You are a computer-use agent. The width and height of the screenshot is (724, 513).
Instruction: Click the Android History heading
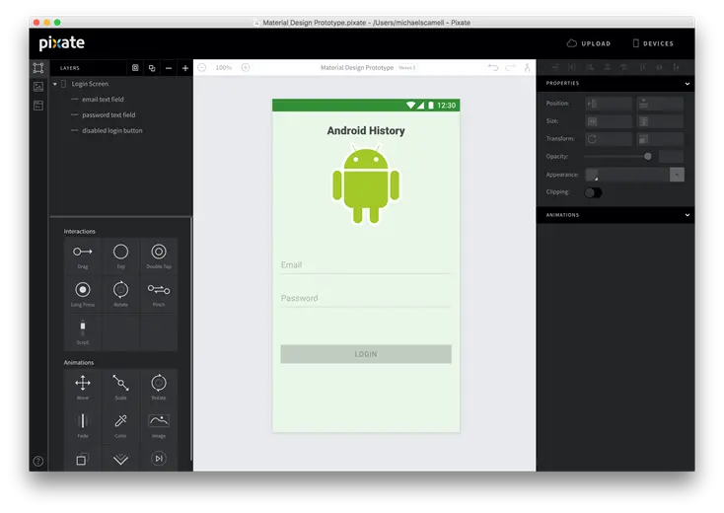point(366,130)
